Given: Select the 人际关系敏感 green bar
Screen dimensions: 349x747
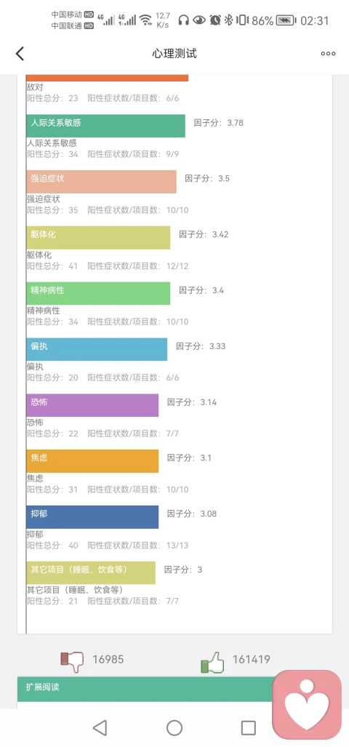Looking at the screenshot, I should pos(105,126).
